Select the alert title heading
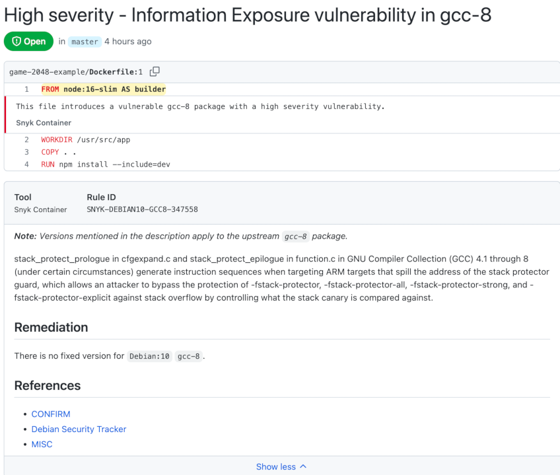Screen dimensions: 560x475 pos(248,15)
